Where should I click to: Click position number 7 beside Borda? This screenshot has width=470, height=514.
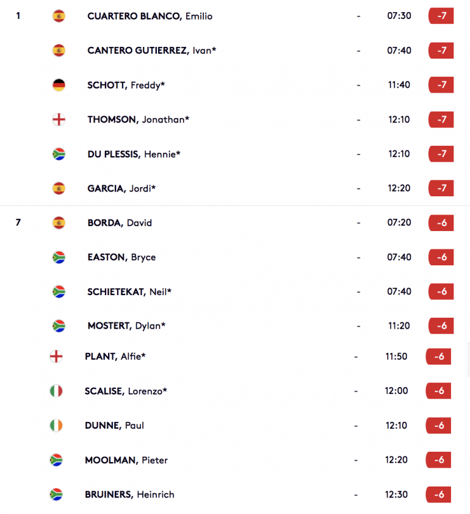pos(18,223)
